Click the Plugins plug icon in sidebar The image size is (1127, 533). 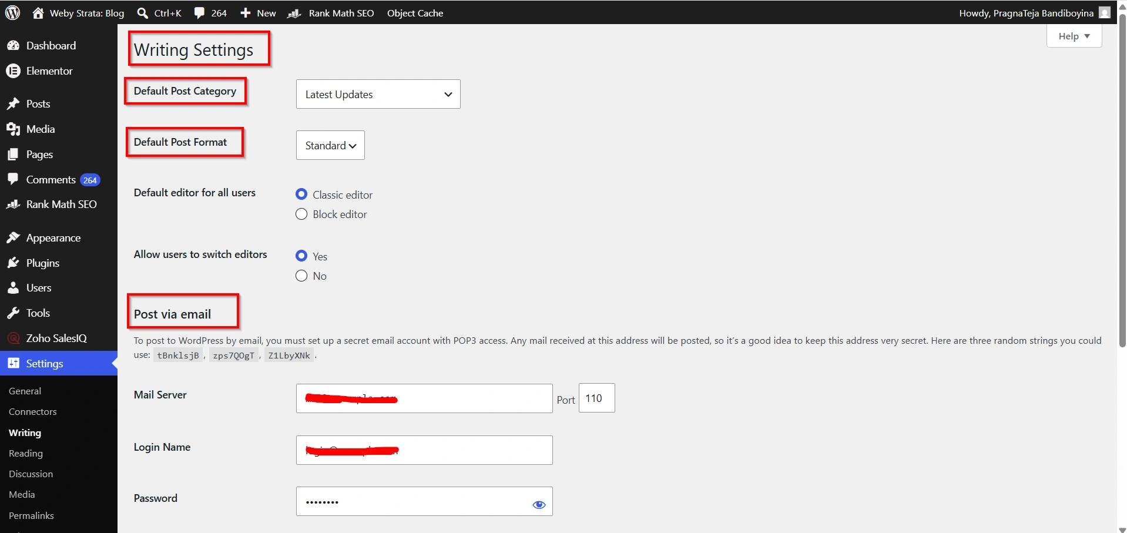(x=13, y=263)
